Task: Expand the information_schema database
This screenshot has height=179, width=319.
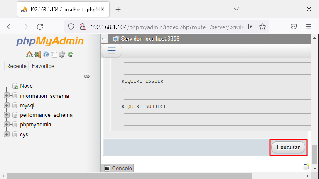Action: point(7,95)
